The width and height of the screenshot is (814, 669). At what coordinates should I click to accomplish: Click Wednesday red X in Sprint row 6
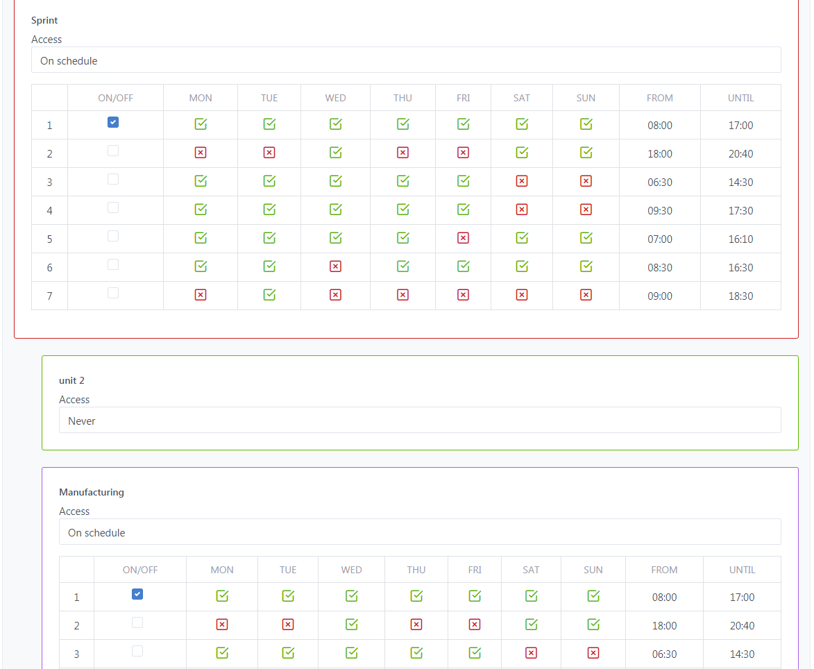point(336,266)
